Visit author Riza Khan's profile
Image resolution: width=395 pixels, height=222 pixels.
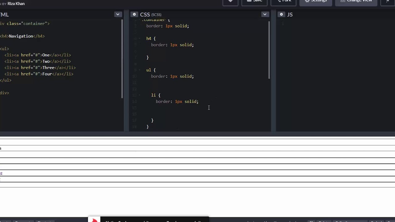click(x=16, y=4)
